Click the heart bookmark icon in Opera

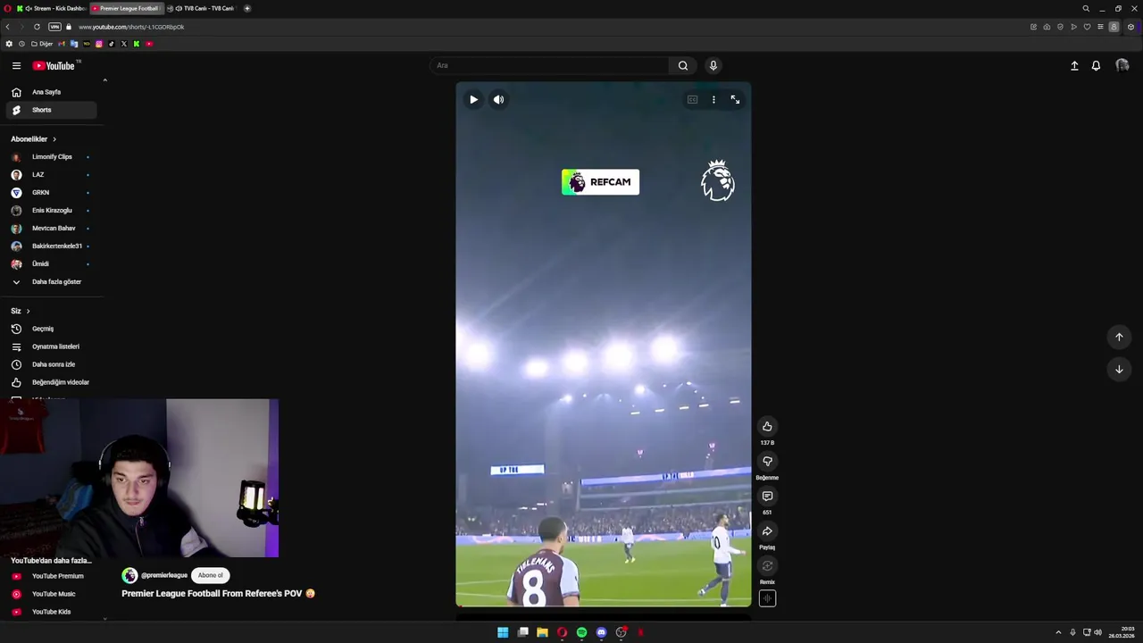click(1087, 27)
